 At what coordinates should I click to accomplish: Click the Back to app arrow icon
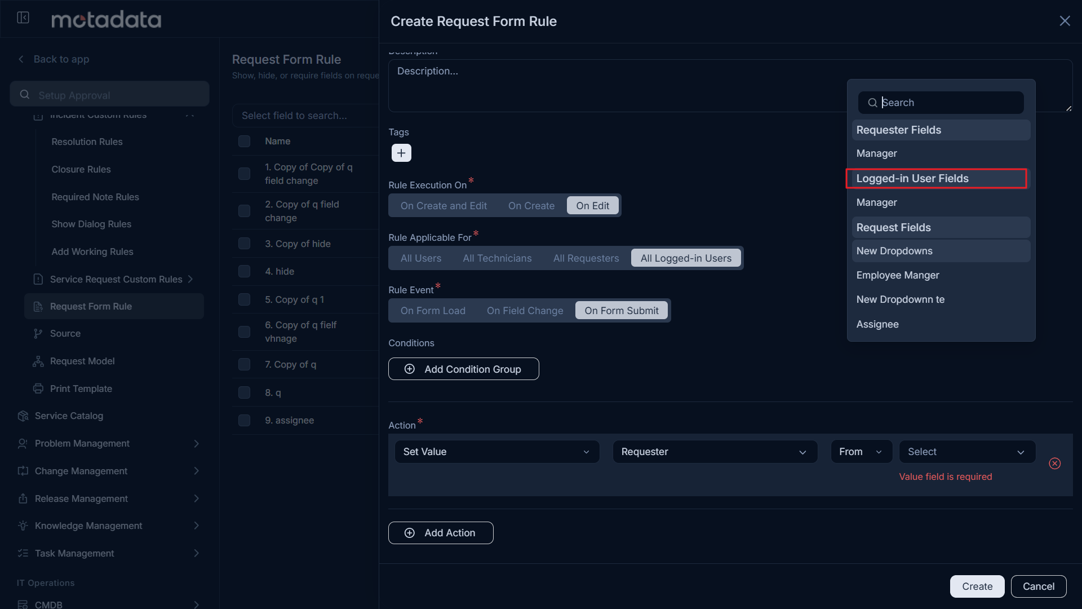[21, 59]
